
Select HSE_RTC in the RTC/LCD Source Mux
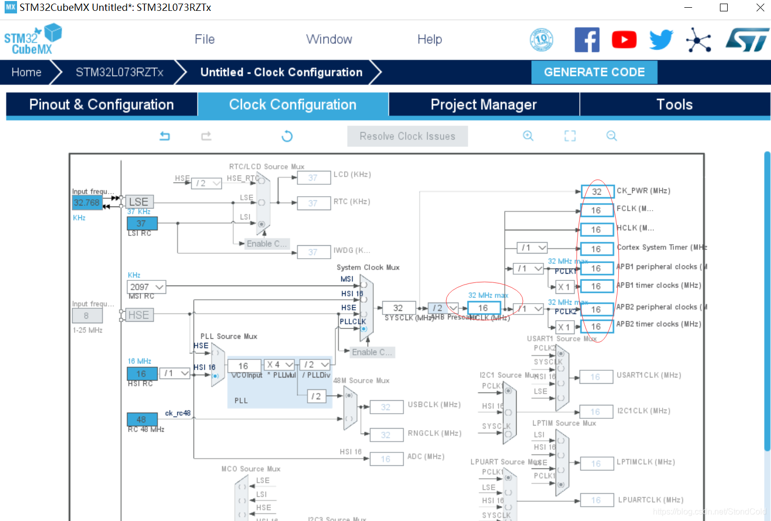pyautogui.click(x=261, y=181)
